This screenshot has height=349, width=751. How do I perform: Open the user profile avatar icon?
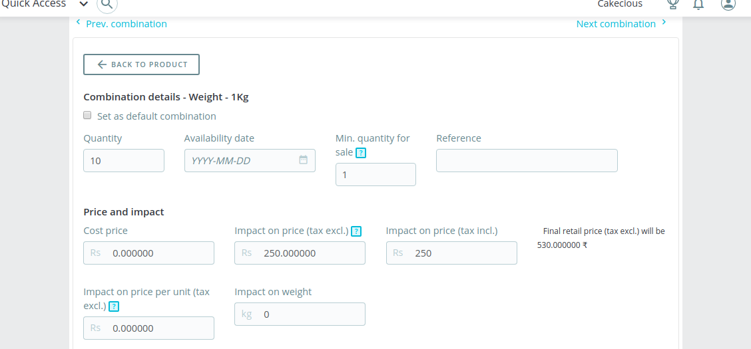tap(728, 4)
